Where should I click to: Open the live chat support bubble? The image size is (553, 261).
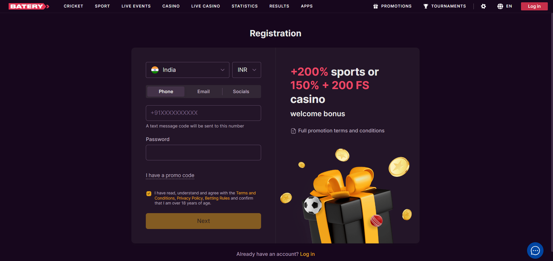click(x=535, y=250)
